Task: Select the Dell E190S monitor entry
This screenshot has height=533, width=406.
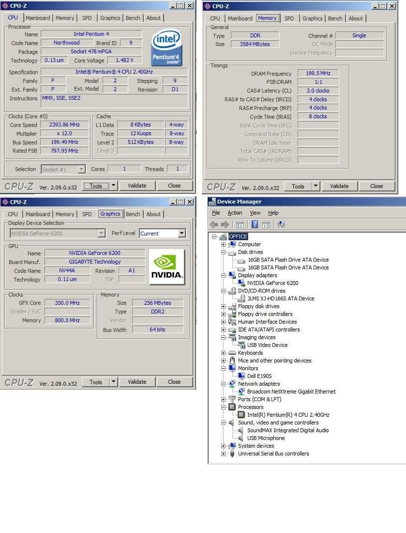Action: pyautogui.click(x=259, y=376)
